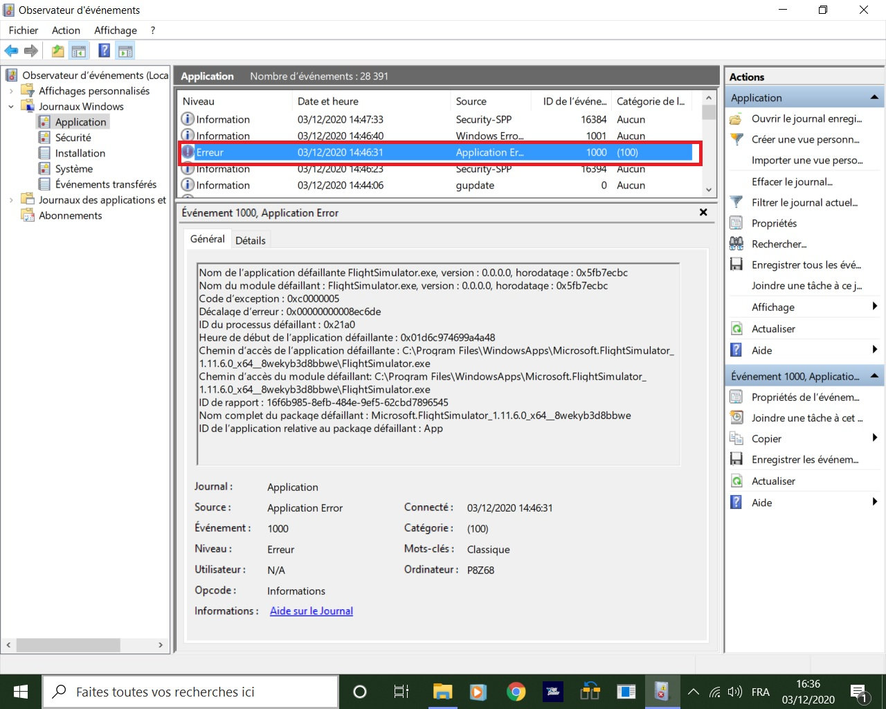Click the back arrow toolbar icon

11,51
